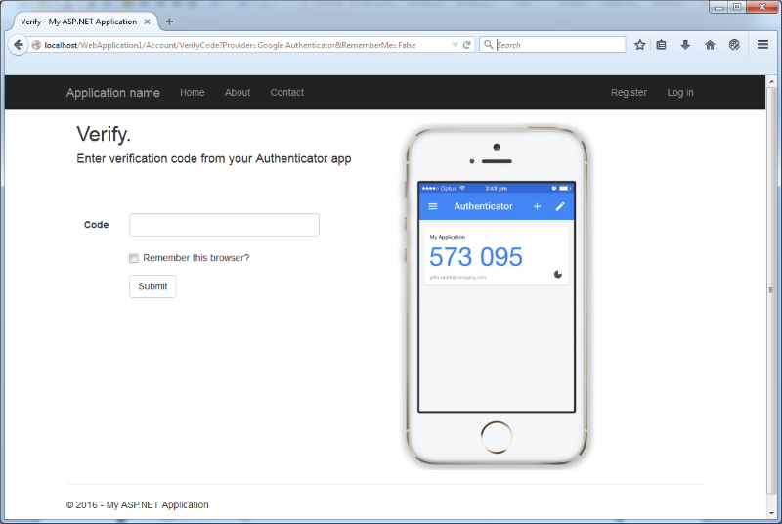The height and width of the screenshot is (524, 782).
Task: Click the Code input field
Action: coord(224,225)
